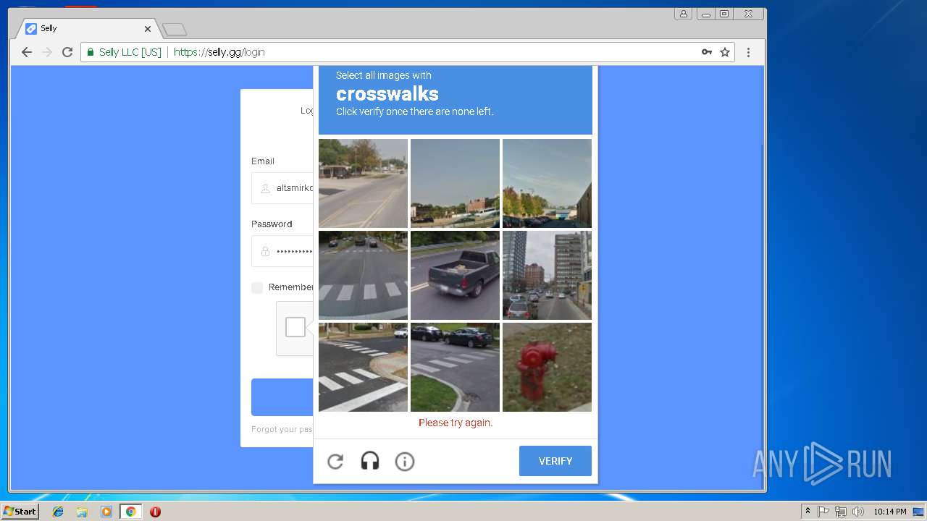The image size is (927, 521).
Task: Select the sky and distant buildings image
Action: (455, 183)
